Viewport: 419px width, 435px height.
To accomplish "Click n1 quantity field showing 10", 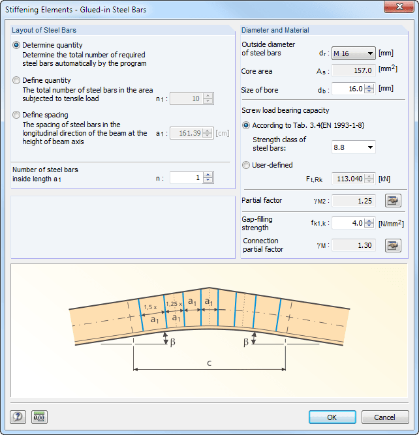I will (187, 98).
